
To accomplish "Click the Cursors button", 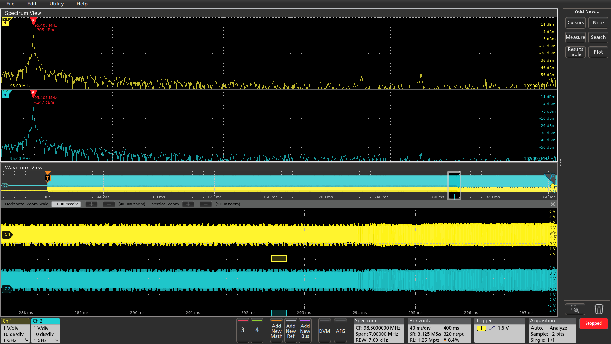I will (575, 23).
